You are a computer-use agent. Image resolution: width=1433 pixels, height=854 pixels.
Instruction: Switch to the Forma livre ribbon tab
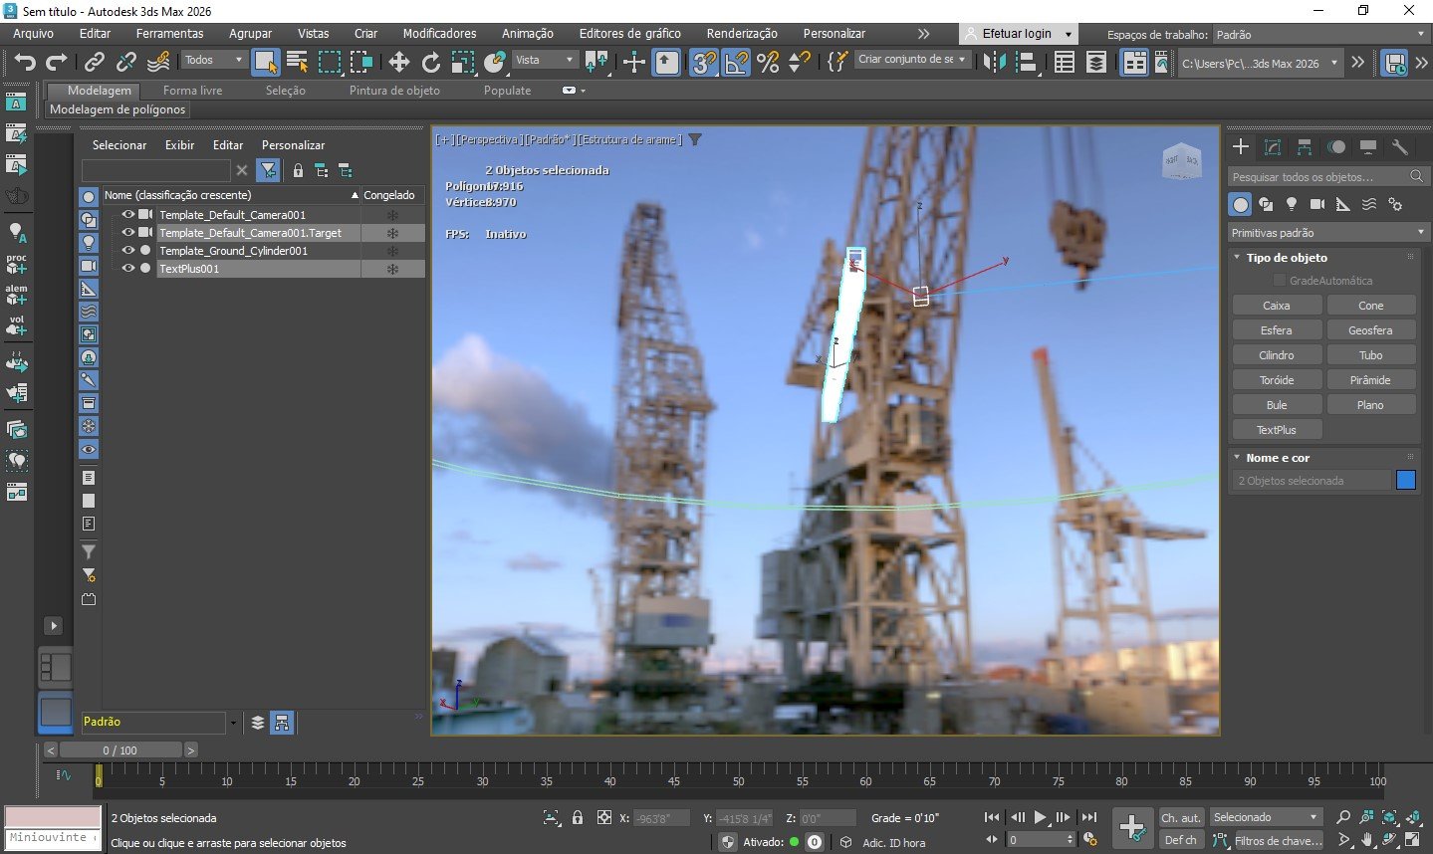click(x=192, y=91)
